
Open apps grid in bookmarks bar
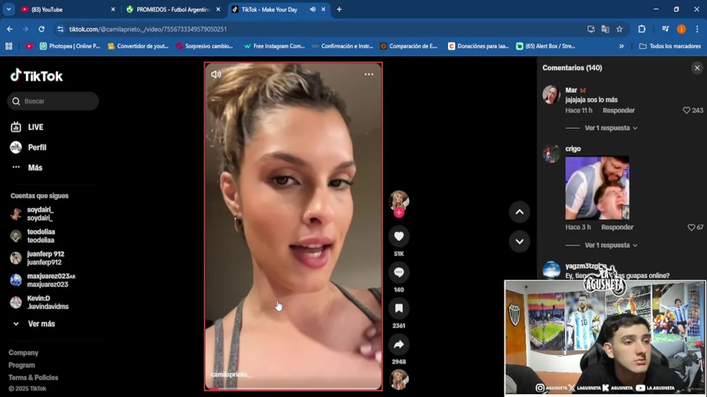point(8,46)
